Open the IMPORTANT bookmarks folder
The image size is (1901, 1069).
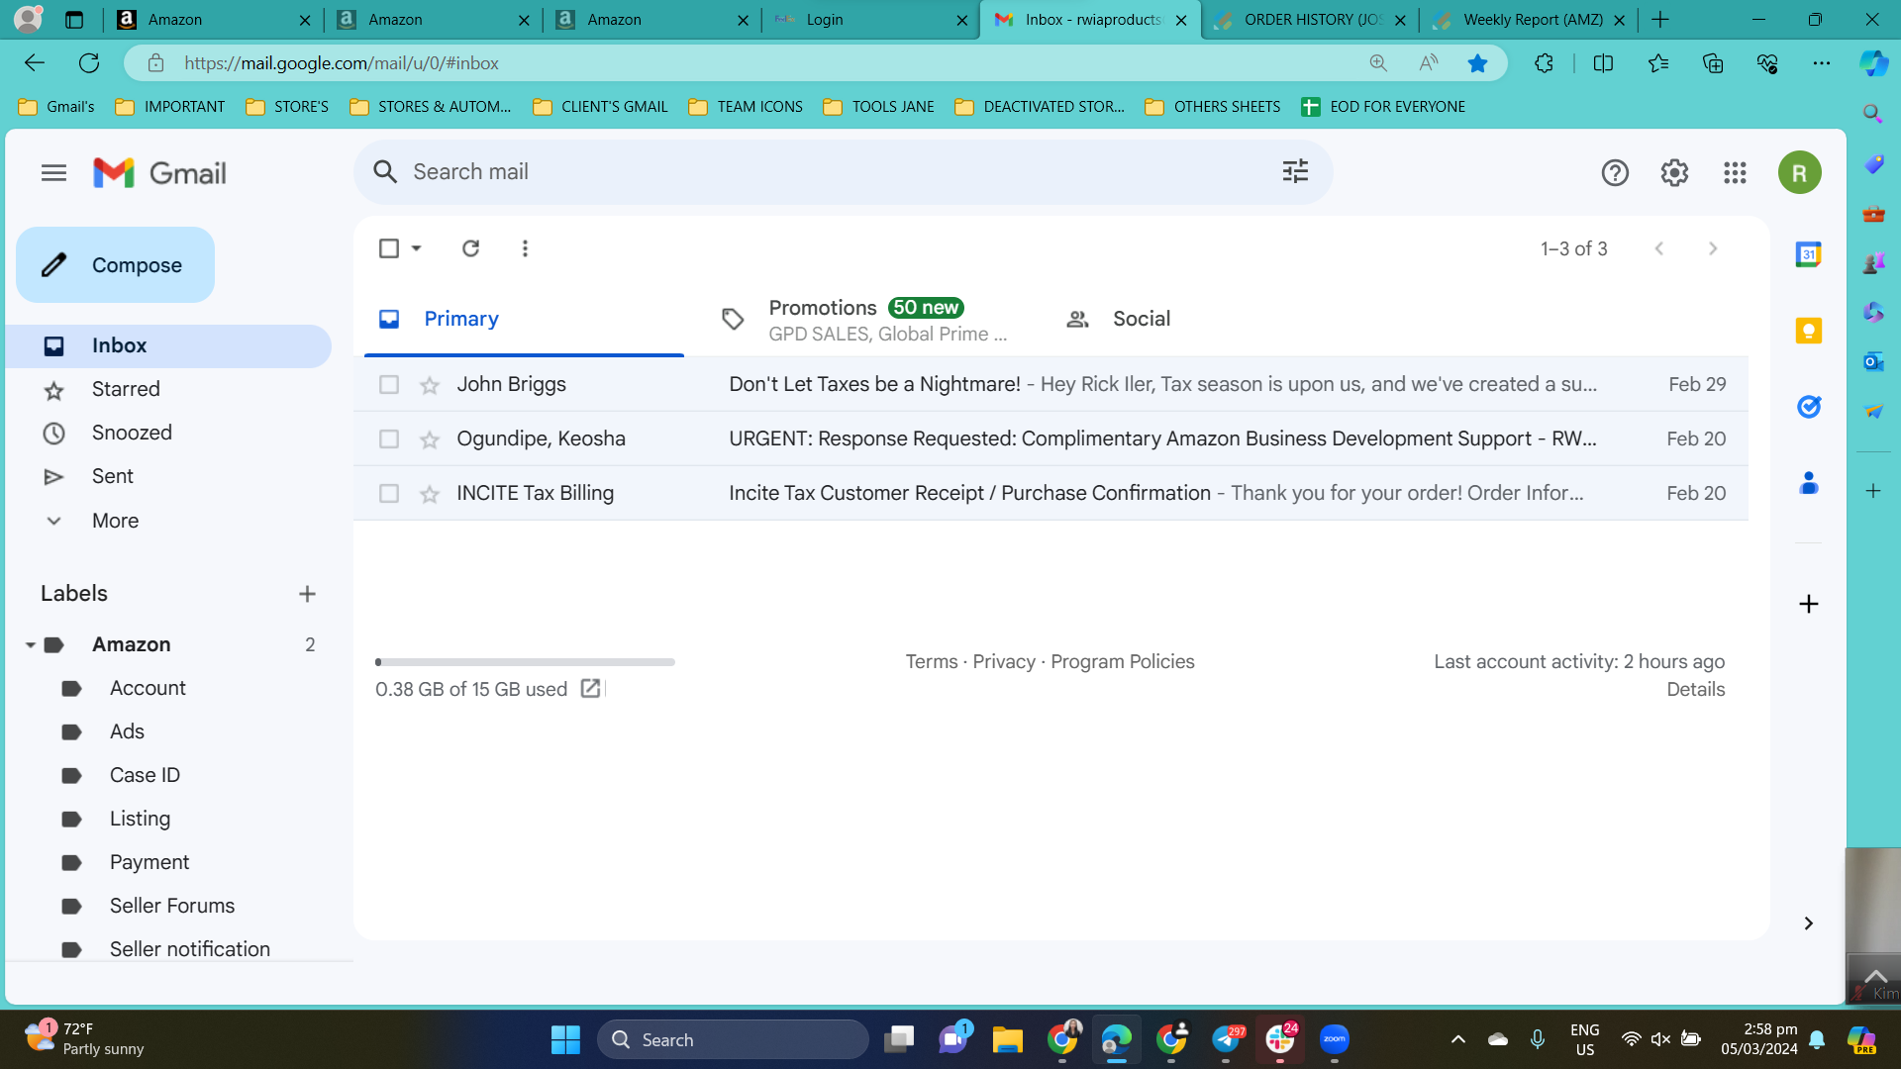tap(170, 107)
